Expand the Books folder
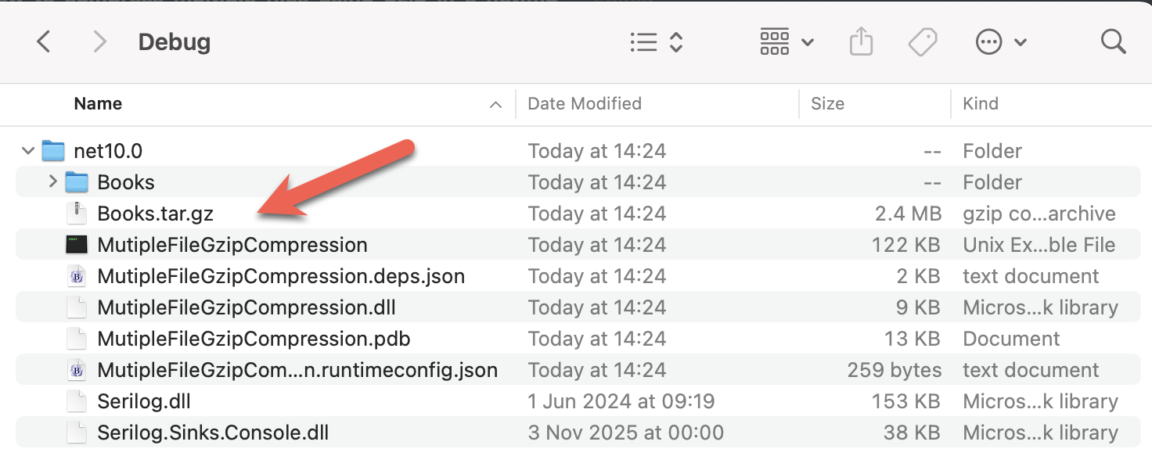 pyautogui.click(x=52, y=181)
